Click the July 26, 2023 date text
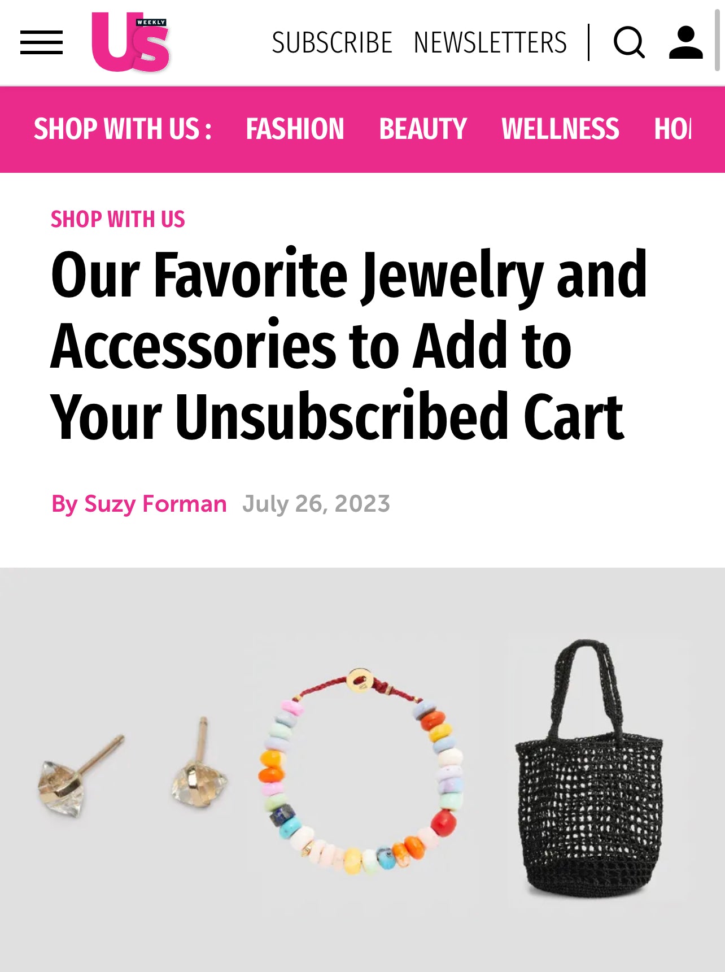725x972 pixels. [315, 503]
